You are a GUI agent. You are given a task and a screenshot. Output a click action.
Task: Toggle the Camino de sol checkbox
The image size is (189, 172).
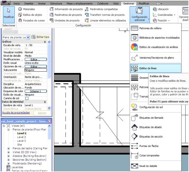27,98
